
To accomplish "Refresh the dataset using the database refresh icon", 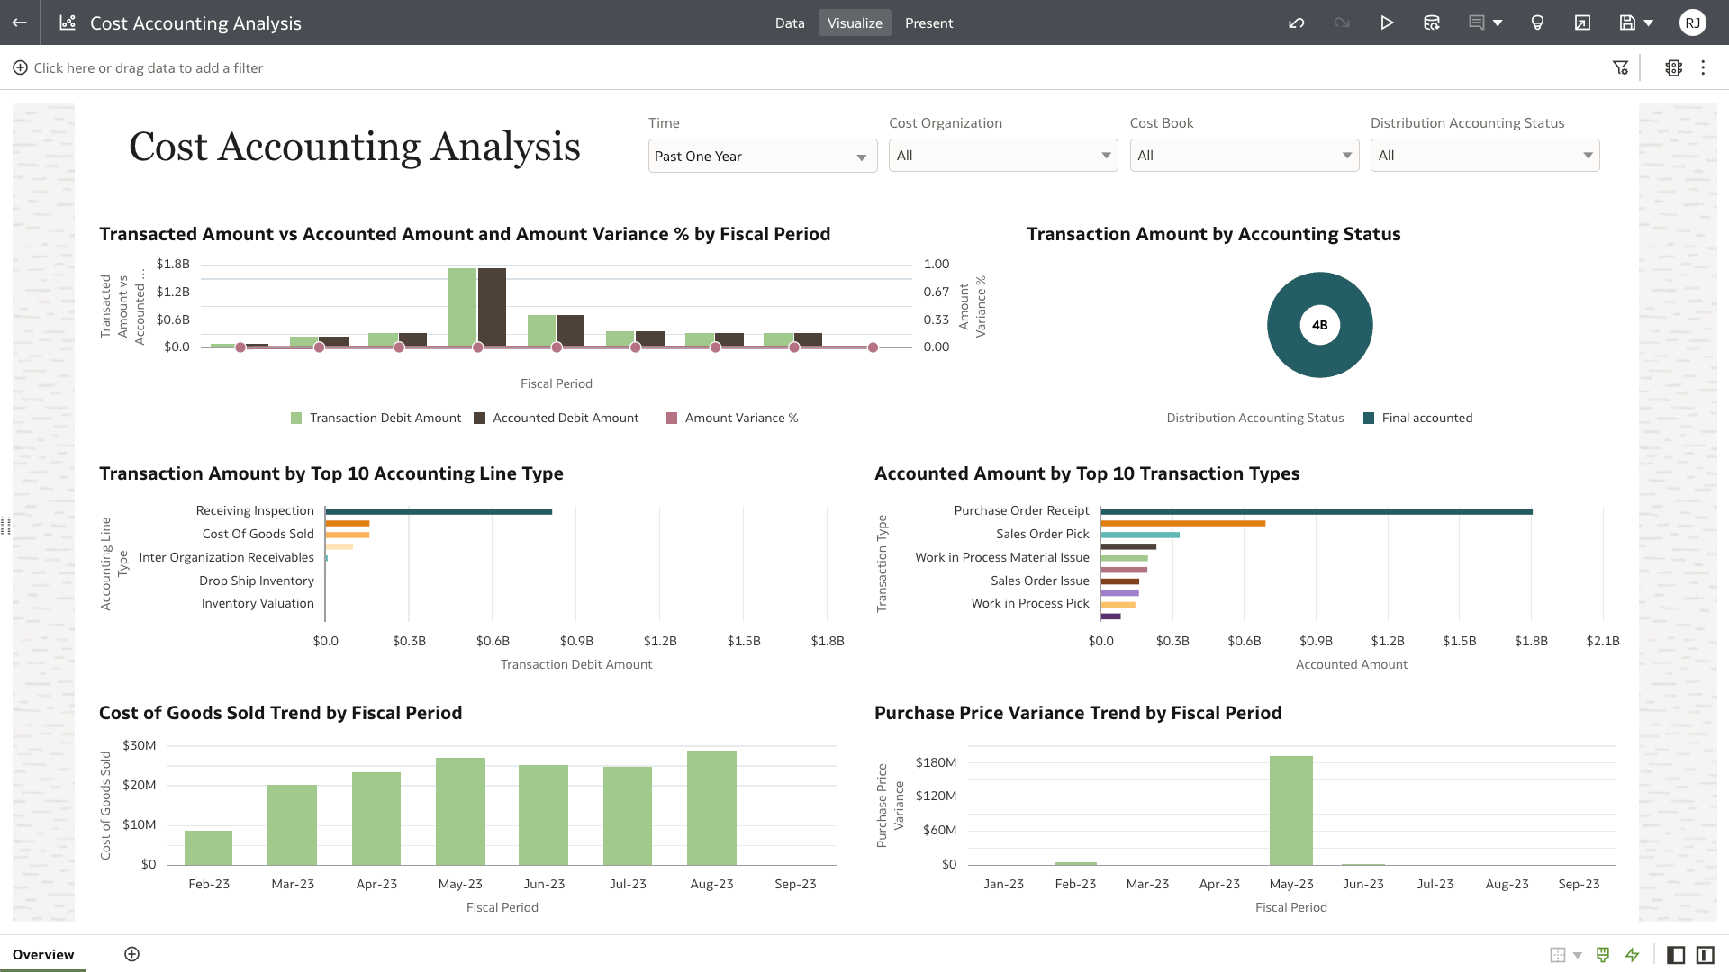I will coord(1432,22).
